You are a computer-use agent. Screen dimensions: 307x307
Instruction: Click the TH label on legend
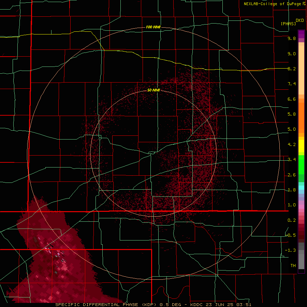[x=293, y=266]
